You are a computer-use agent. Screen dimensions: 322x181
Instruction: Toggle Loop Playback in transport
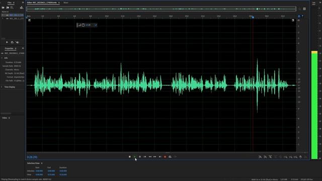(170, 157)
